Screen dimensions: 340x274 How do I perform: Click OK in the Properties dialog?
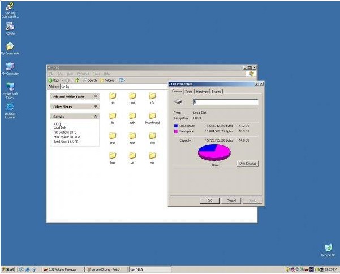click(209, 200)
